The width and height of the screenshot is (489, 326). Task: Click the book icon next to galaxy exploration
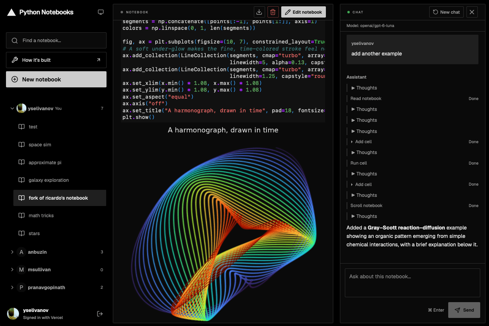[21, 180]
